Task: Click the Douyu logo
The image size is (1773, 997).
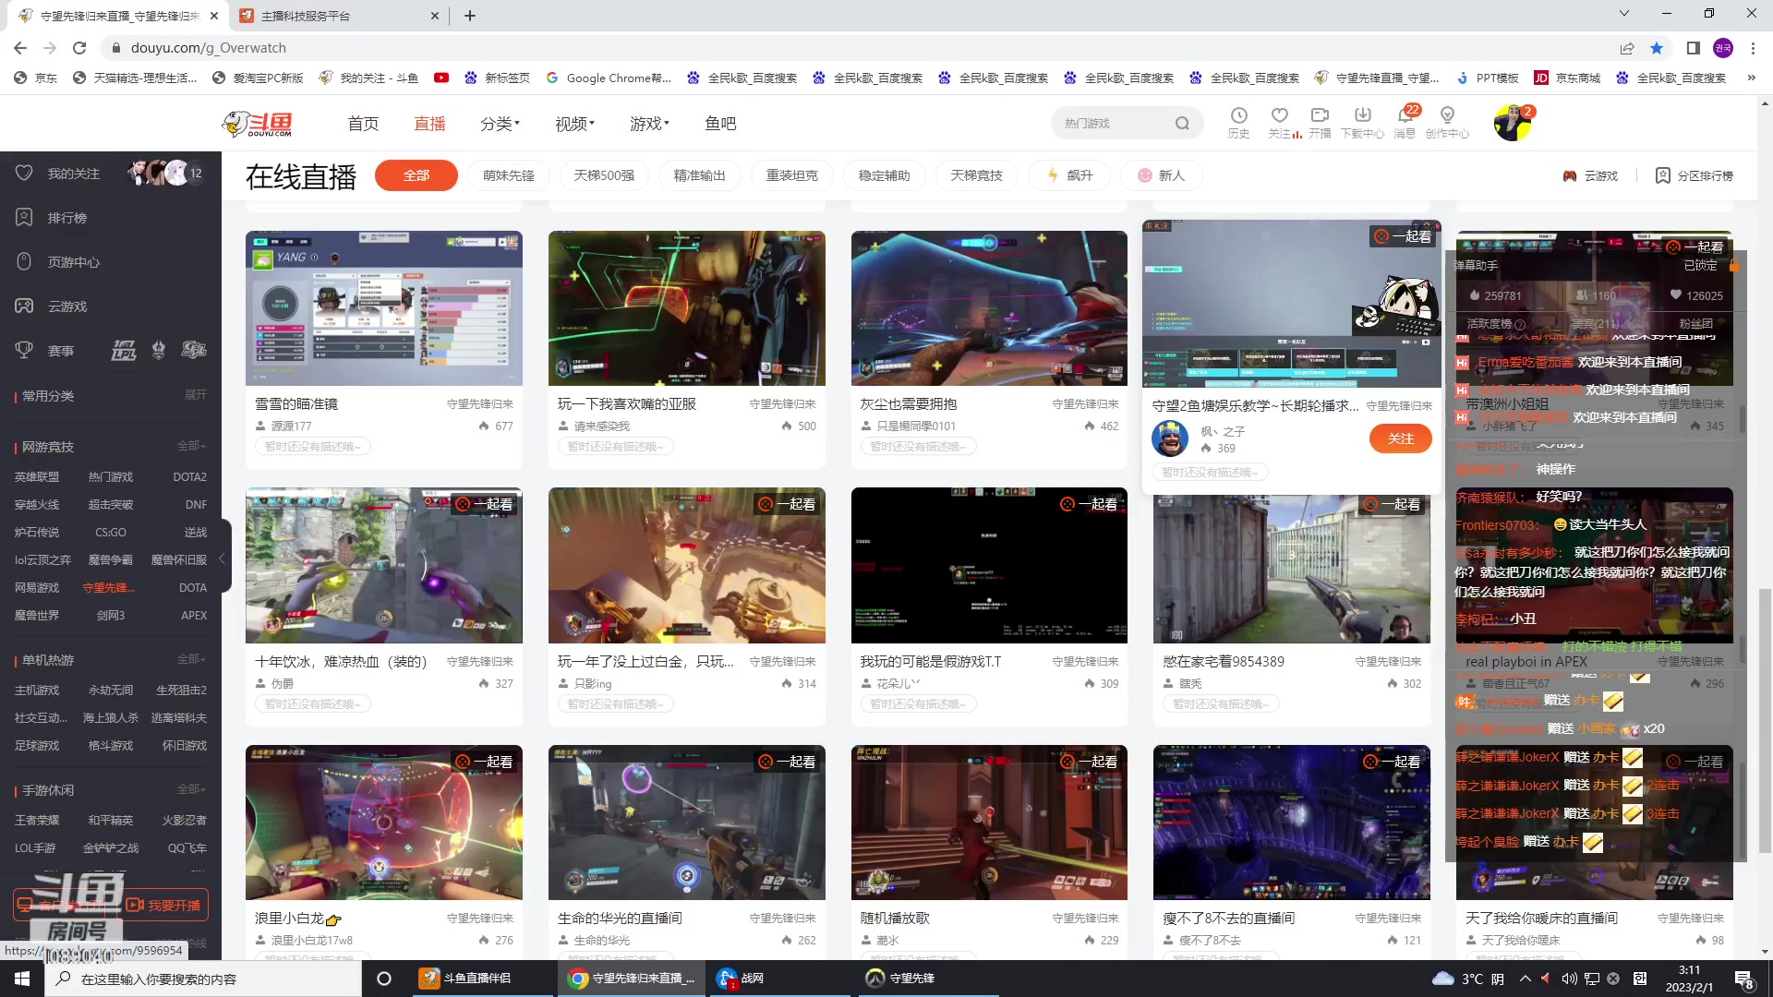Action: pyautogui.click(x=258, y=124)
